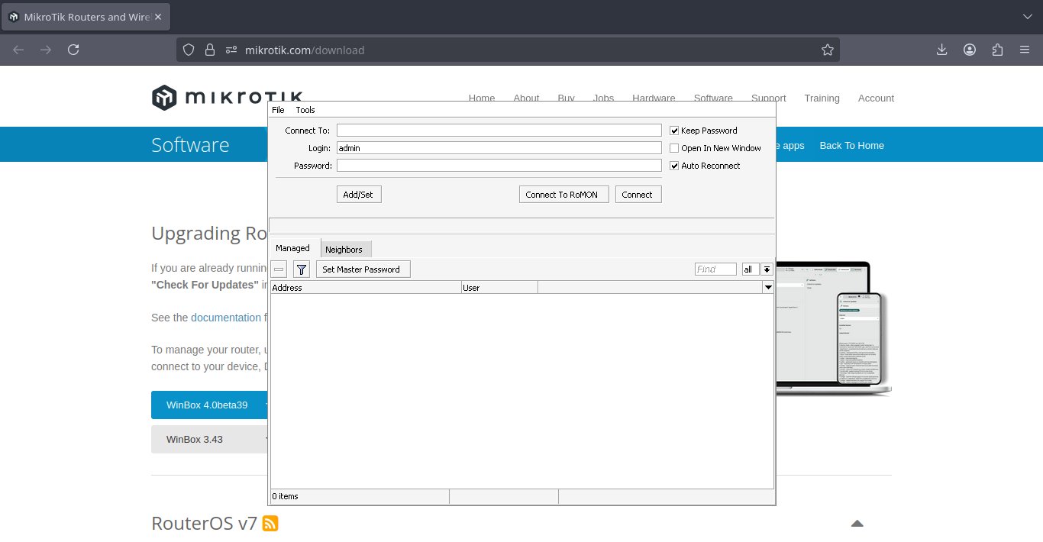Viewport: 1043px width, 542px height.
Task: Click the Set Master Password button
Action: coord(363,269)
